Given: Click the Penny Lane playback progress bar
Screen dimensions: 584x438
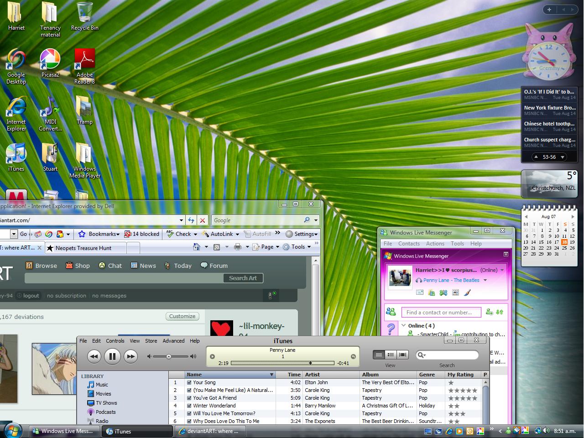Looking at the screenshot, I should coord(283,363).
